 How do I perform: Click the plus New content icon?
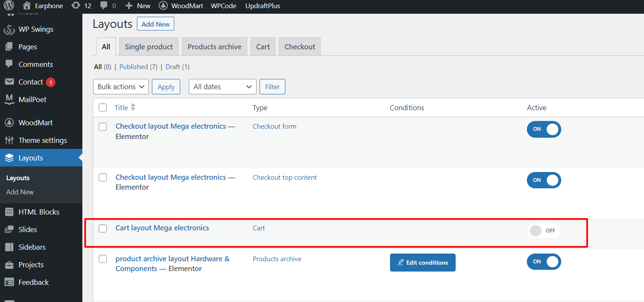(129, 6)
